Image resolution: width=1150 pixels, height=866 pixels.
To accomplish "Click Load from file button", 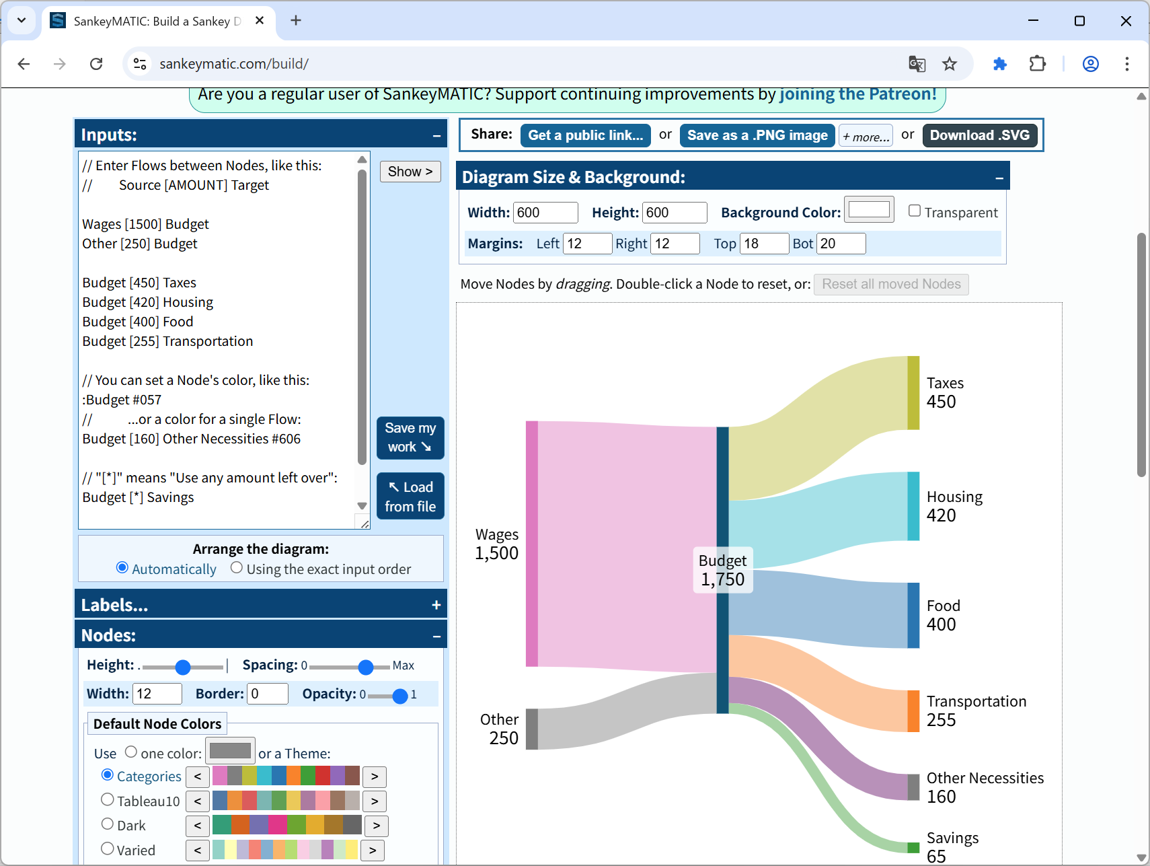I will point(410,497).
